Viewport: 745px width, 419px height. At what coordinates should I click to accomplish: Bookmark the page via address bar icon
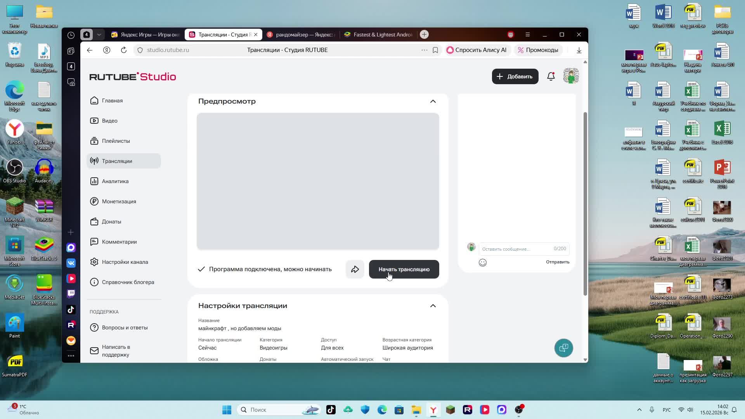(x=435, y=50)
